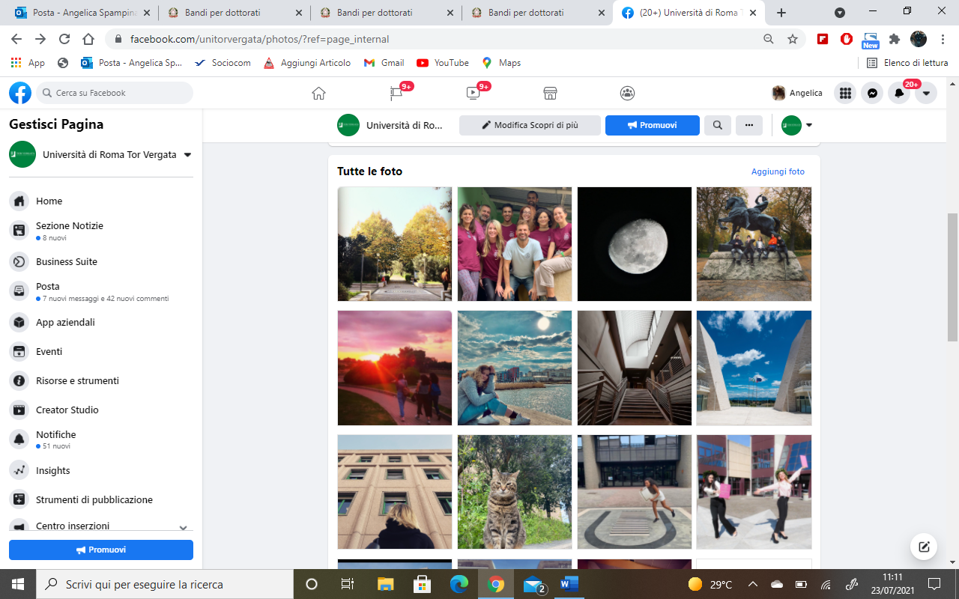
Task: Expand the Università di Roma Tor Vergata page switcher
Action: click(x=187, y=155)
